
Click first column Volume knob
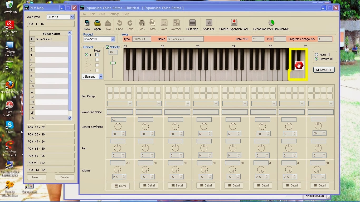[117, 170]
